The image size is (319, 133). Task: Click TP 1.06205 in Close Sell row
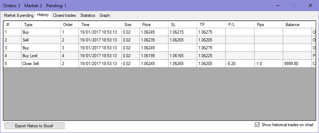click(x=211, y=64)
